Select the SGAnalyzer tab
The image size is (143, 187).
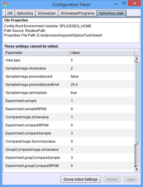click(47, 13)
